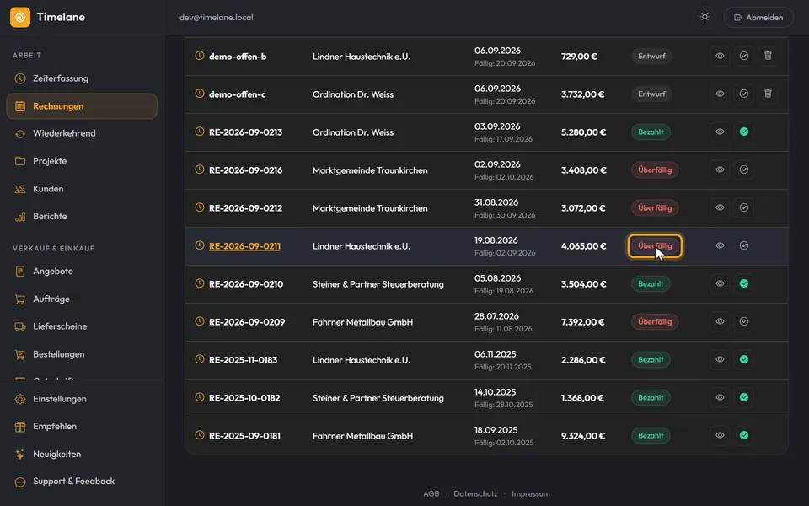Click clock icon beside RE-2025-10-0182
The image size is (809, 506).
(x=200, y=397)
